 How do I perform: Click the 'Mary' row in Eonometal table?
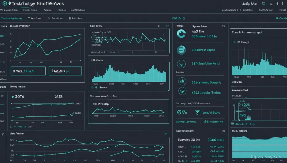[201, 147]
